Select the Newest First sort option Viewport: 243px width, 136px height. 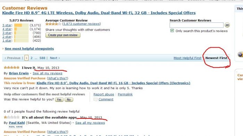coord(216,58)
